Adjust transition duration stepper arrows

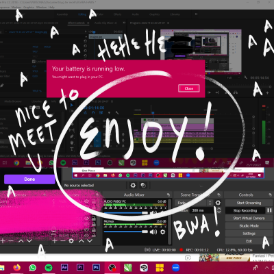coord(219,210)
